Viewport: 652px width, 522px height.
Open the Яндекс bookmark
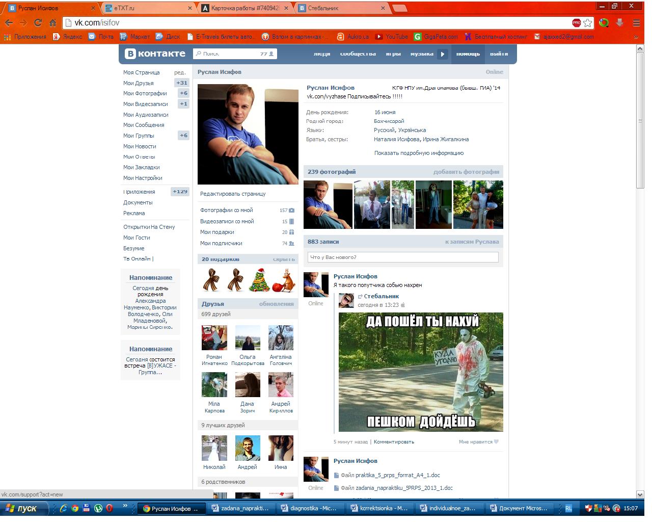pos(68,37)
